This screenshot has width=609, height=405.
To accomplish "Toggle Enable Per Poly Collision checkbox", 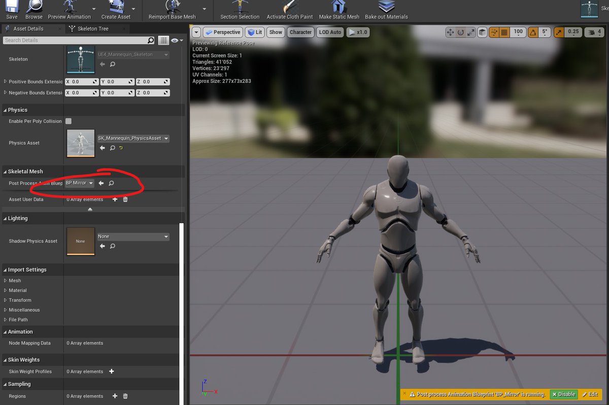I will pyautogui.click(x=69, y=121).
